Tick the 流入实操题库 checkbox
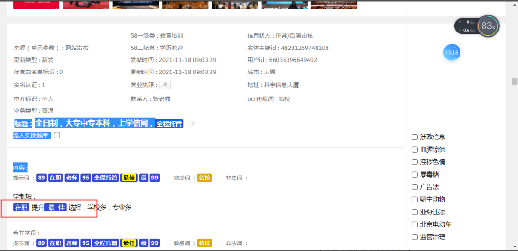 tap(57, 135)
